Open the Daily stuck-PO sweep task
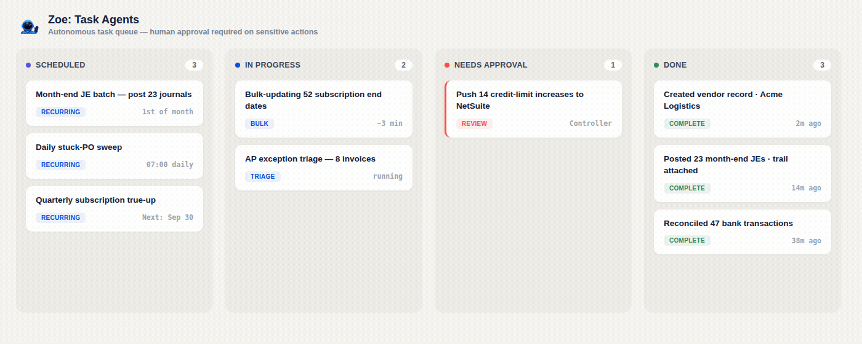 pos(115,156)
